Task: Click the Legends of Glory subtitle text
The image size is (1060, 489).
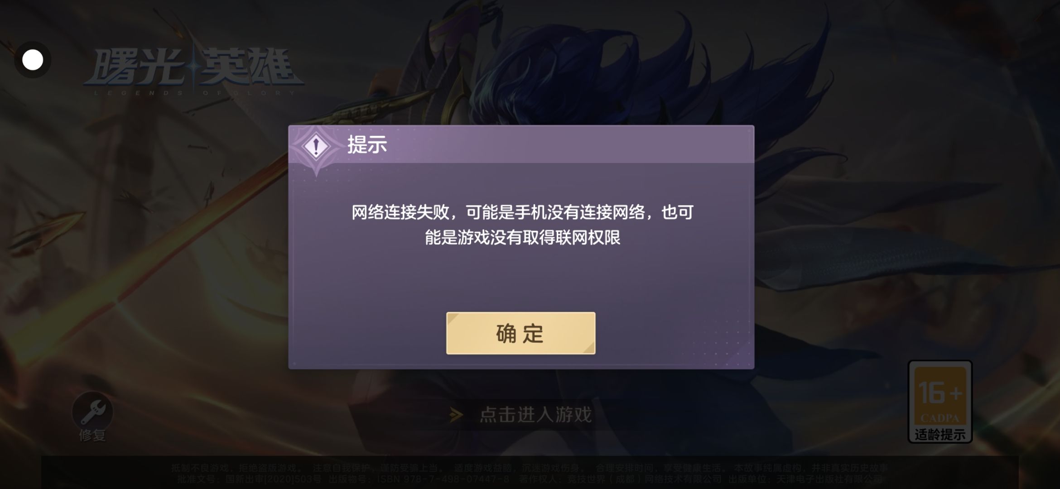Action: 195,93
